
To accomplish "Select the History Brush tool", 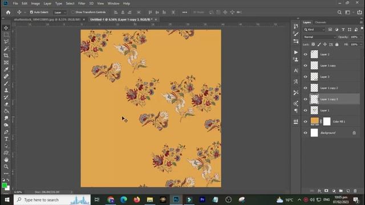I will (x=6, y=97).
